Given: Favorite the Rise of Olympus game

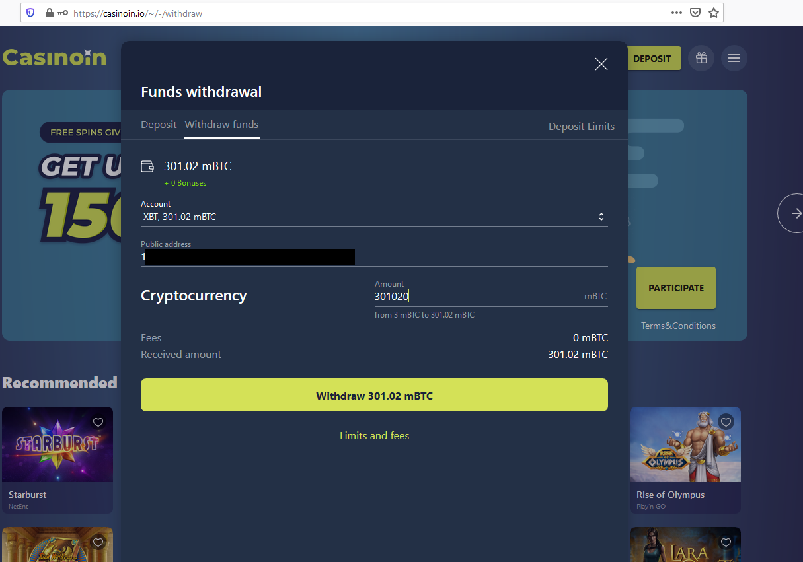Looking at the screenshot, I should [x=726, y=422].
